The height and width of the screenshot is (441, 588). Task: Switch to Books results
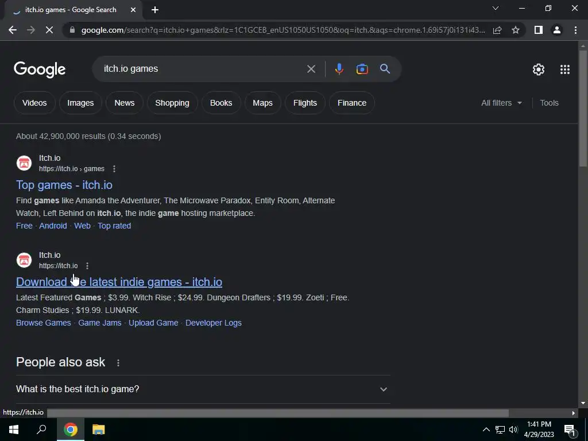221,103
